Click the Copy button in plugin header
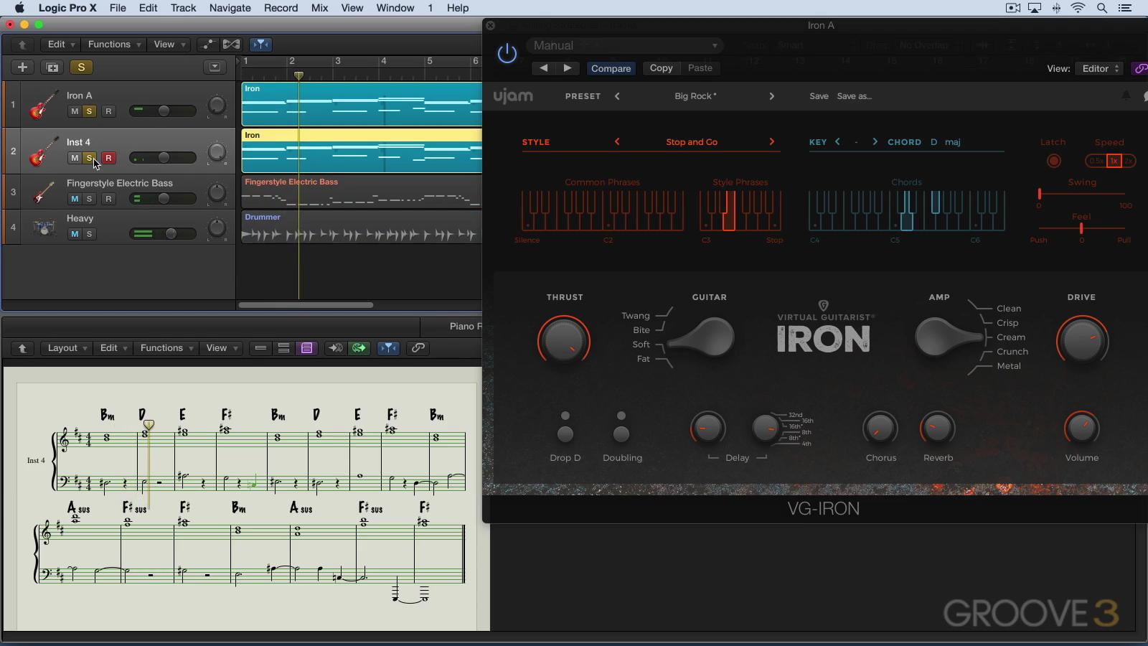Viewport: 1148px width, 646px height. [661, 68]
